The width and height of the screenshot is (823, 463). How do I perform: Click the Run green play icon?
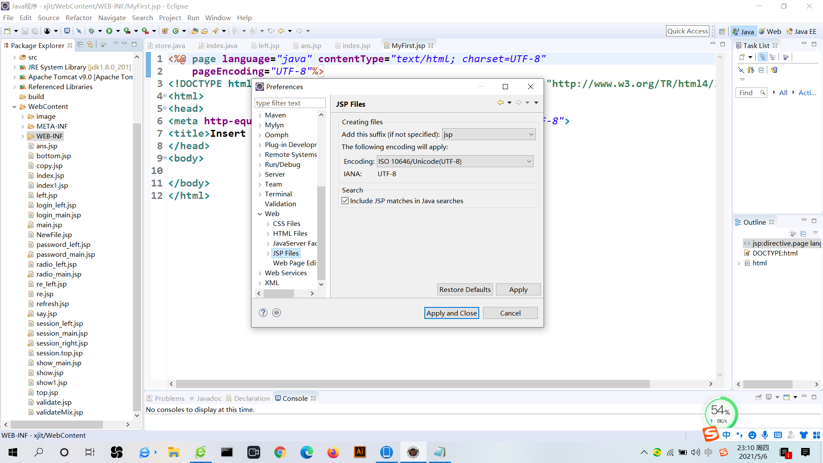[x=109, y=31]
